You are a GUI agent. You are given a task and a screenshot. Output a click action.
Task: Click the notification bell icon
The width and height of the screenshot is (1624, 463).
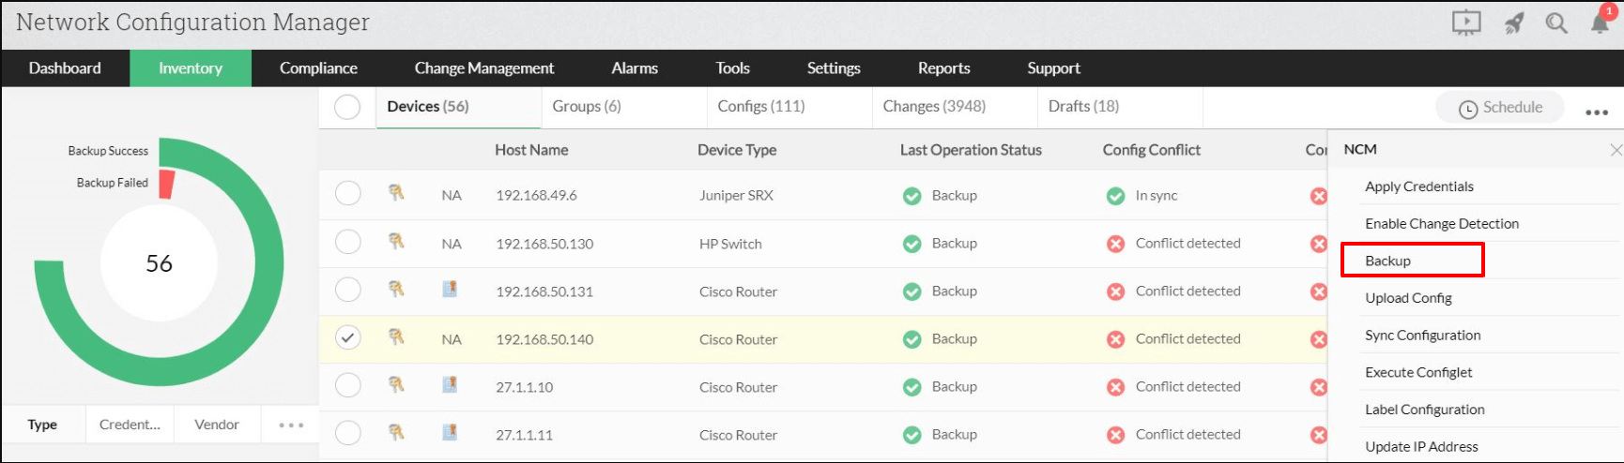click(1601, 22)
